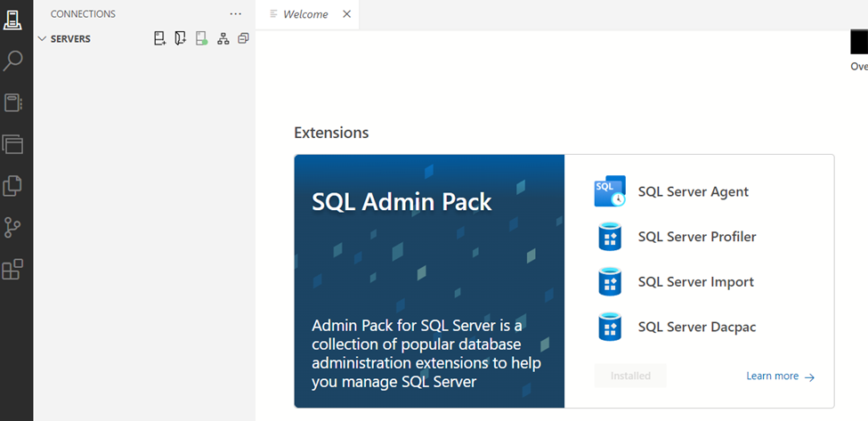868x421 pixels.
Task: Show active connections icon
Action: pyautogui.click(x=201, y=39)
